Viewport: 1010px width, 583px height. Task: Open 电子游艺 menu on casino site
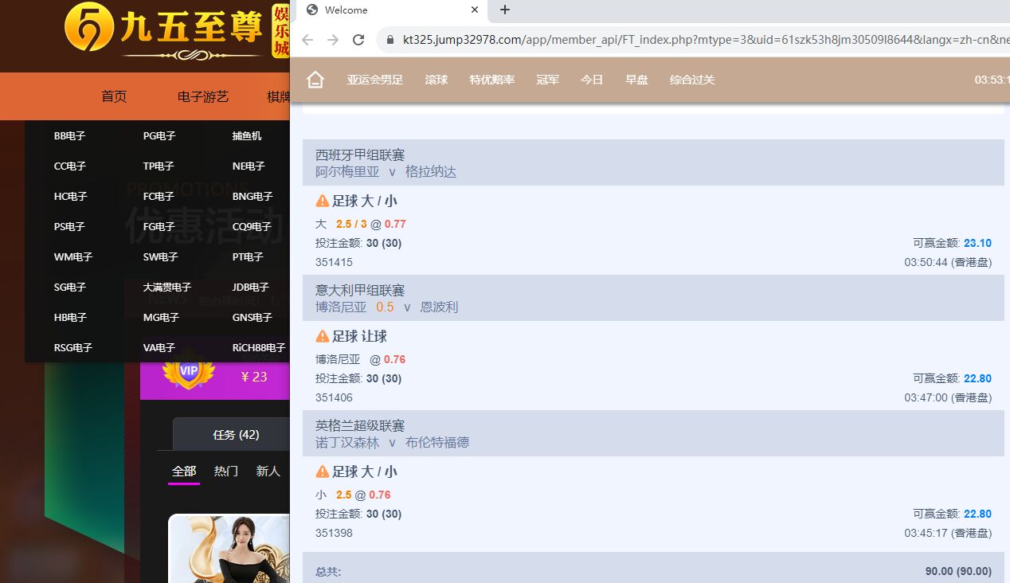(x=203, y=96)
